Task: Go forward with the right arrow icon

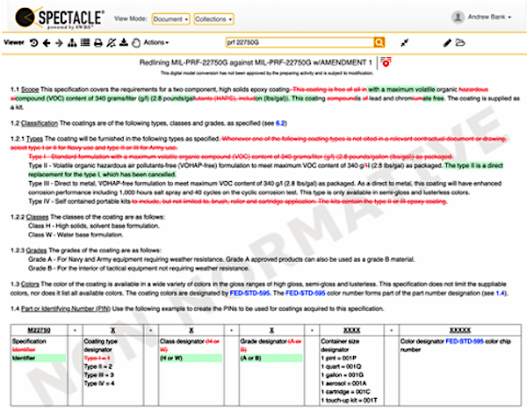Action: point(59,43)
